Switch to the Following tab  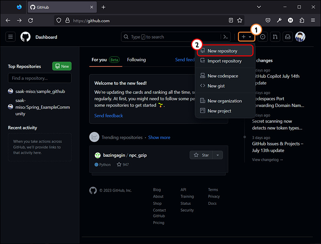click(136, 60)
